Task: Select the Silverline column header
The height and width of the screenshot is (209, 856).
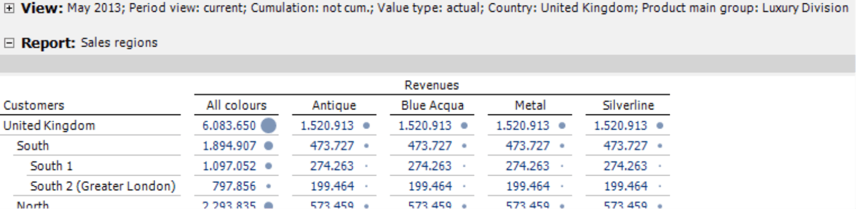Action: [628, 106]
